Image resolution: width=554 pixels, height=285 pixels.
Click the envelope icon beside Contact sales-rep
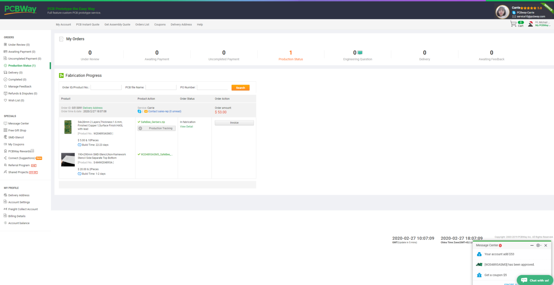click(146, 111)
